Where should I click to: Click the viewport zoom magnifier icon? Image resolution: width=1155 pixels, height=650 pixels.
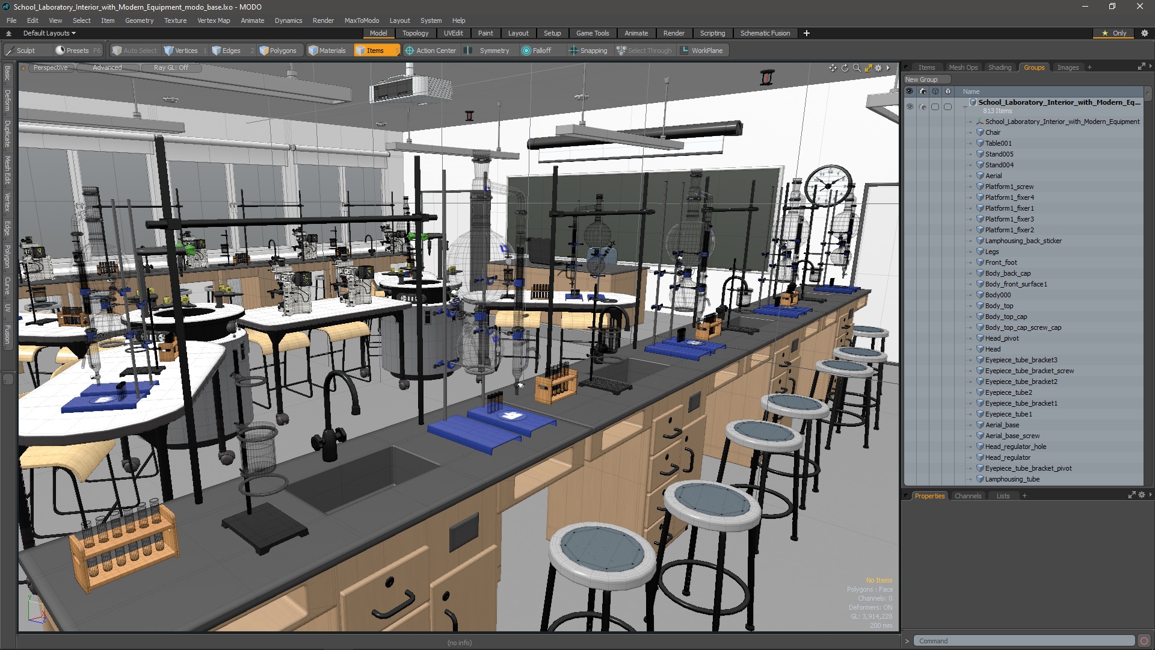click(857, 68)
